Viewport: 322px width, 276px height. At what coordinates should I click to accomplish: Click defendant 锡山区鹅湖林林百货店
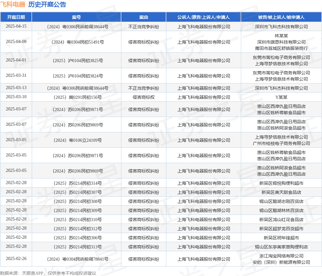(x=281, y=210)
